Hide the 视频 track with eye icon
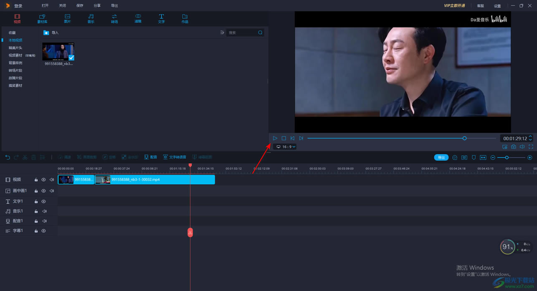This screenshot has height=291, width=537. coord(43,180)
